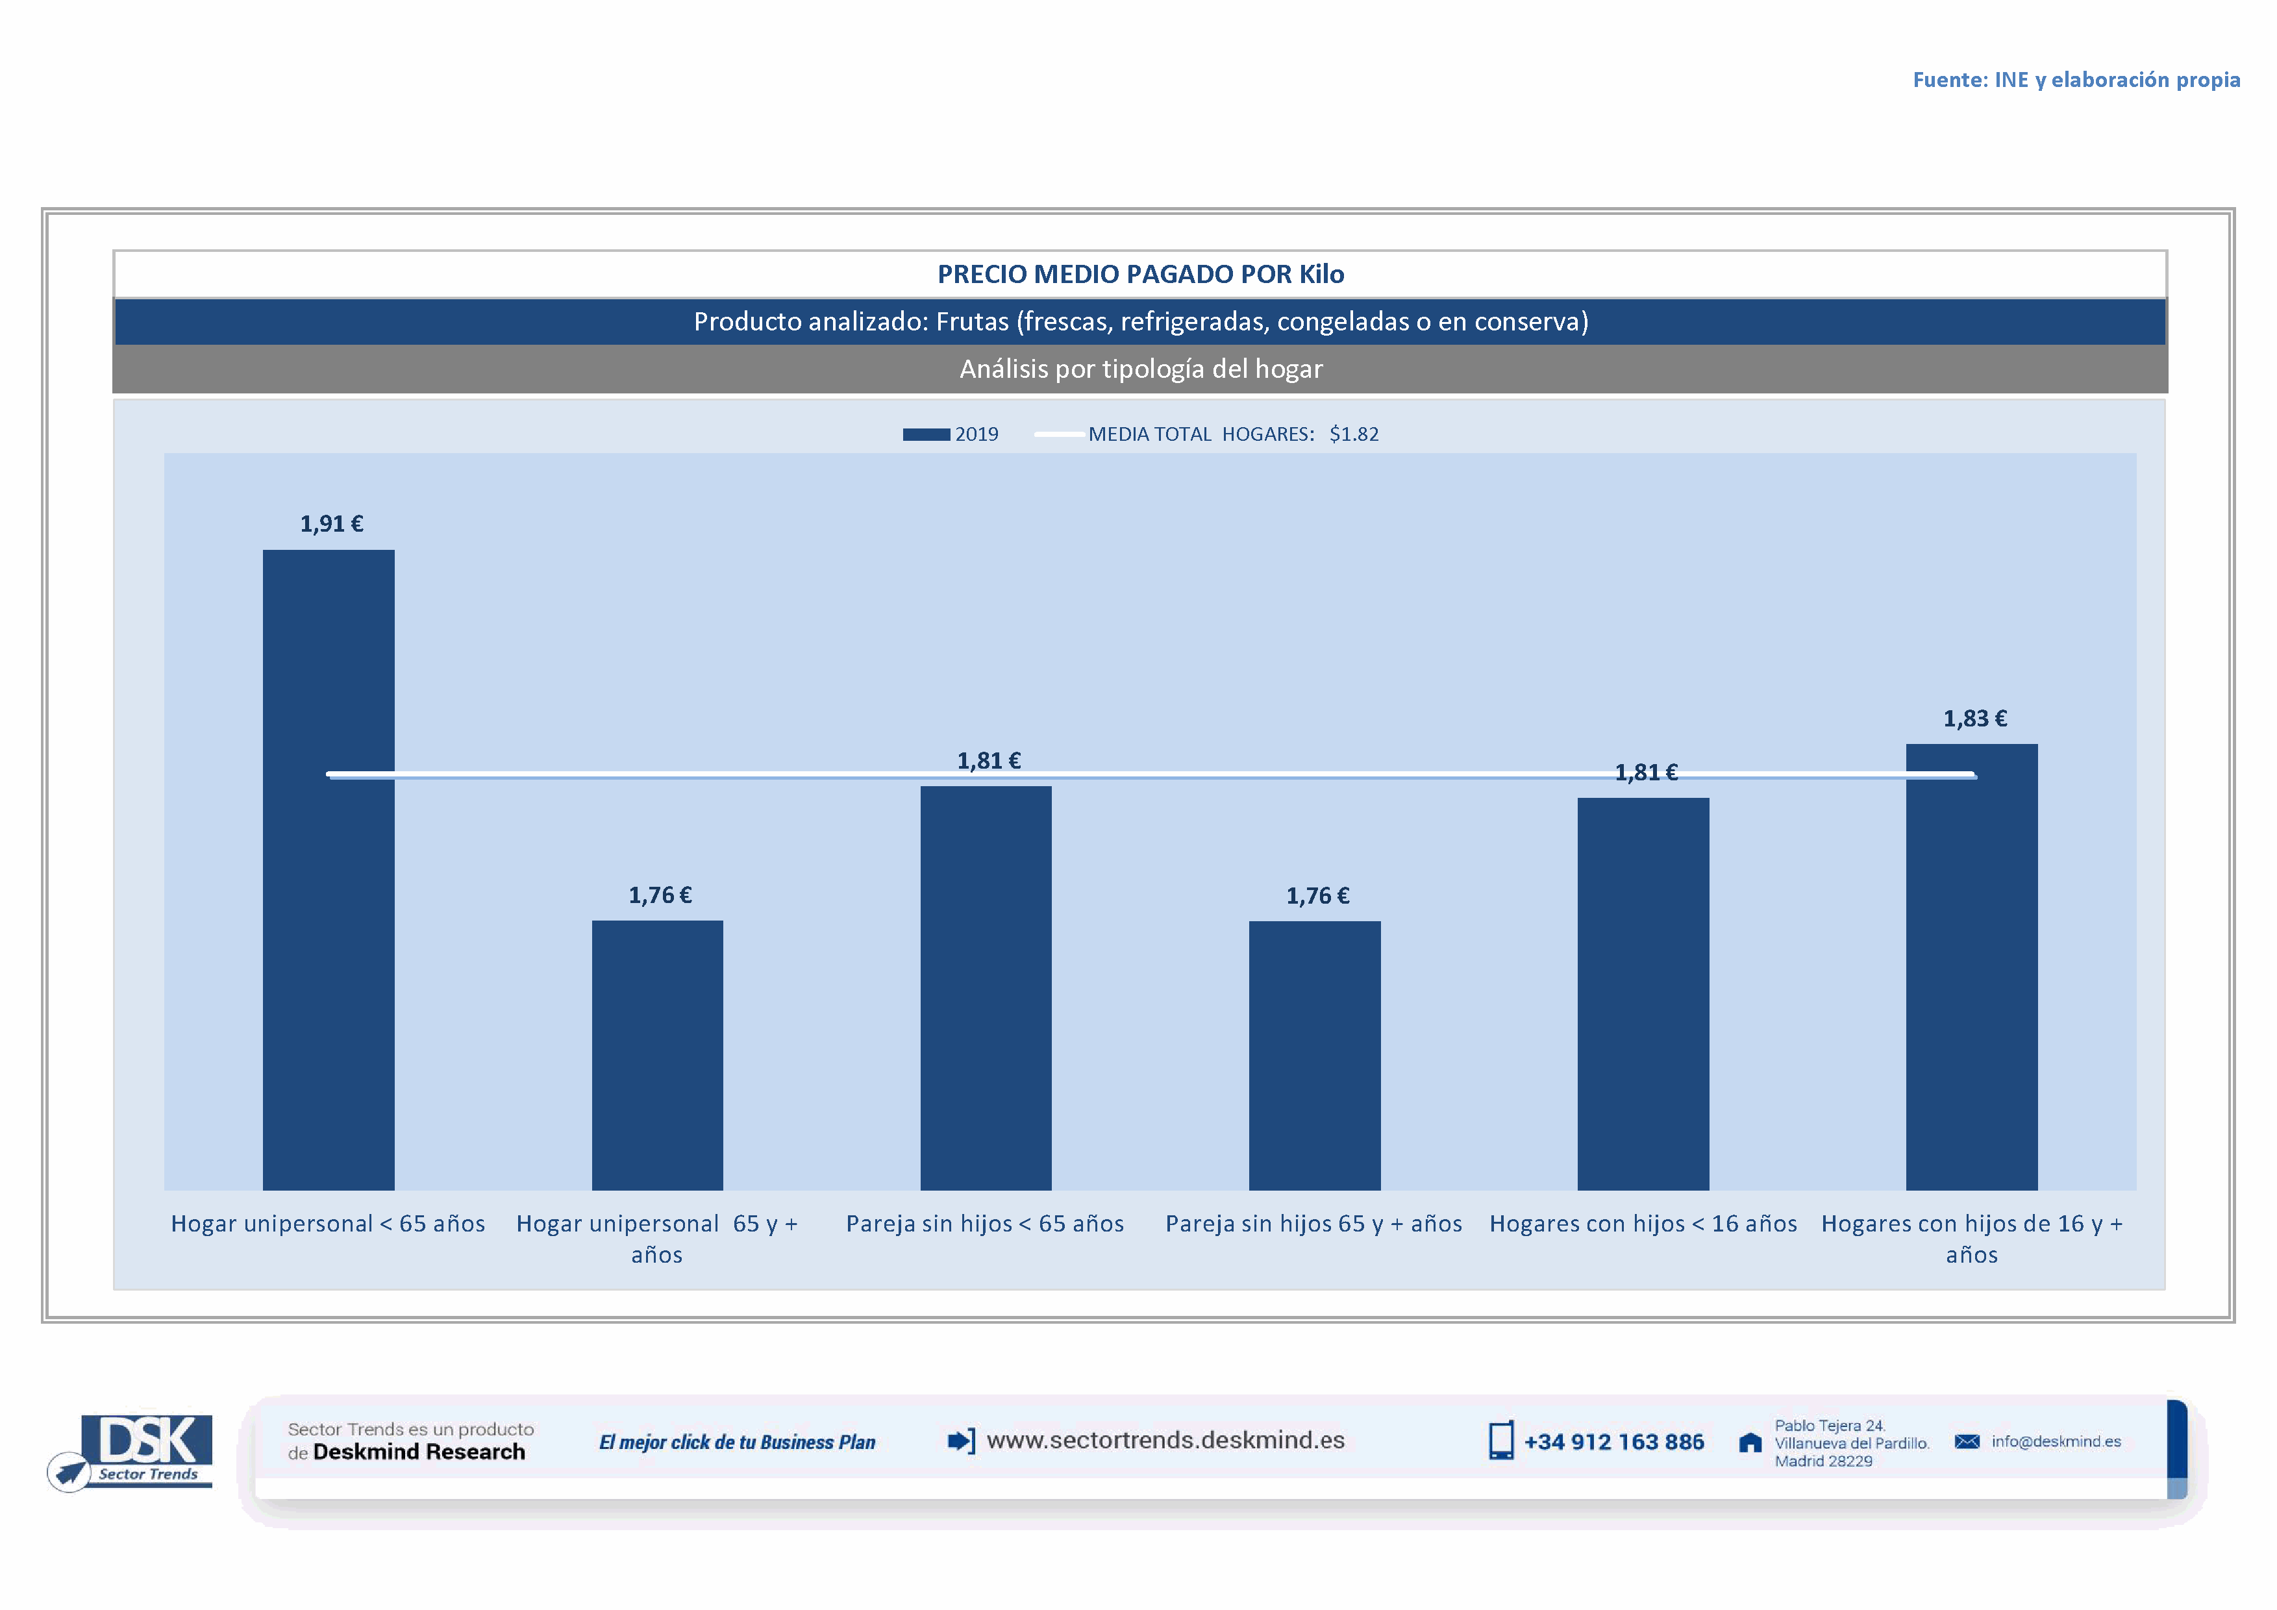Image resolution: width=2277 pixels, height=1610 pixels.
Task: Click the arrow icon before the website URL
Action: tap(960, 1441)
